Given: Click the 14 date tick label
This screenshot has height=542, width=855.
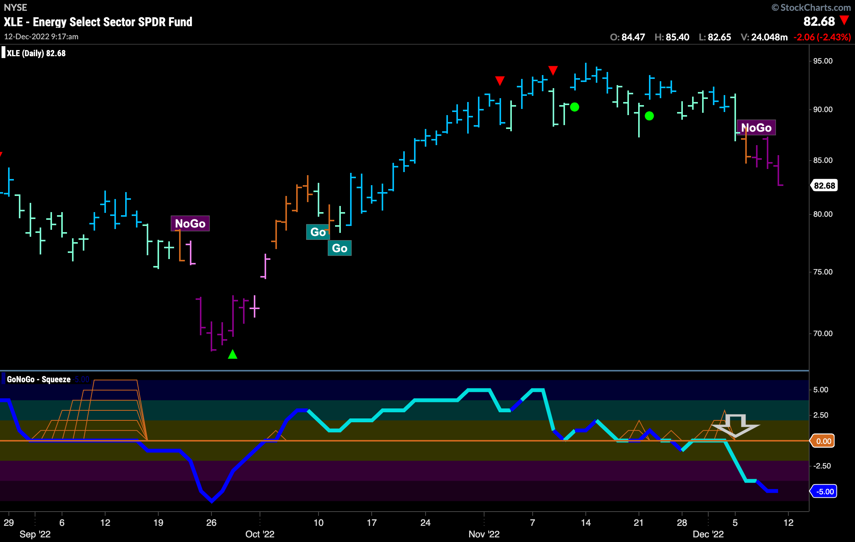Looking at the screenshot, I should 585,522.
